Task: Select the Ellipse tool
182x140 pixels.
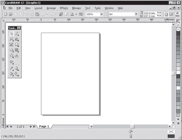Action: pos(11,50)
